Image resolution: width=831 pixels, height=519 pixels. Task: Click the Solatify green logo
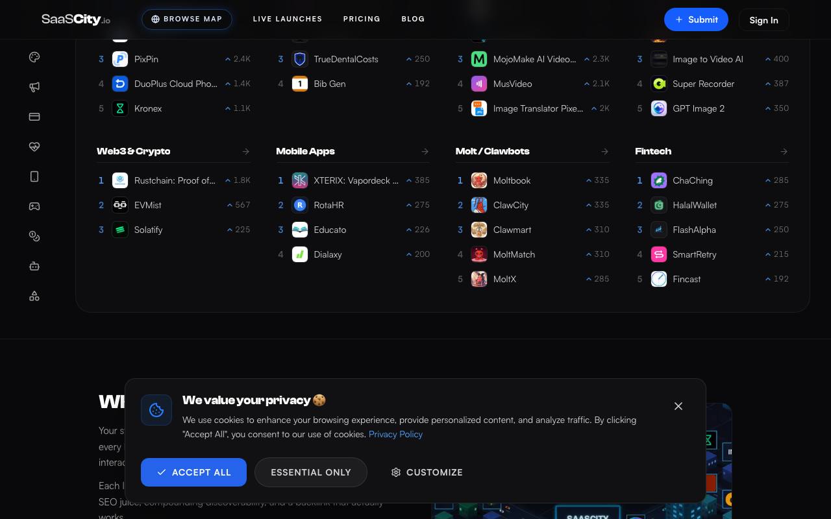[x=120, y=230]
